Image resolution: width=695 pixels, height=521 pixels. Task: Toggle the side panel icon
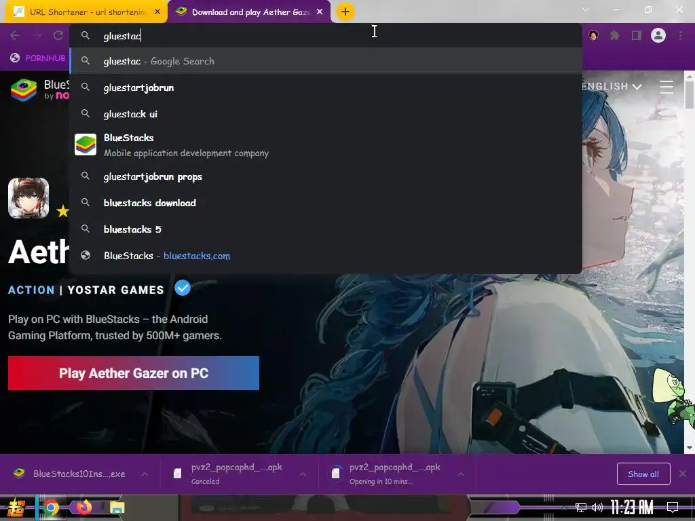pos(637,35)
